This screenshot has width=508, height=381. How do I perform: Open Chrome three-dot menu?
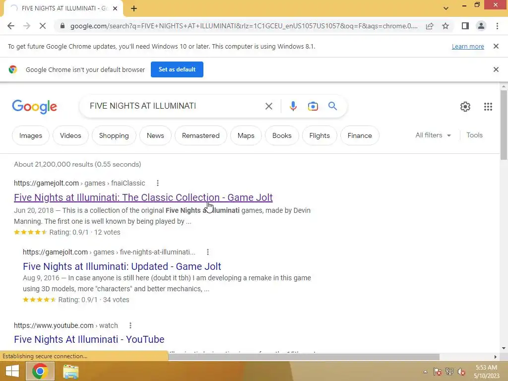pyautogui.click(x=497, y=26)
